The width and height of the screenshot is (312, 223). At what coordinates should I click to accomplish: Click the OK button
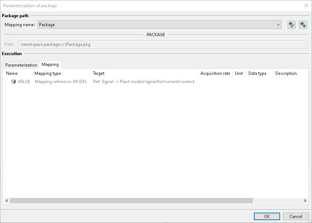coord(267,216)
